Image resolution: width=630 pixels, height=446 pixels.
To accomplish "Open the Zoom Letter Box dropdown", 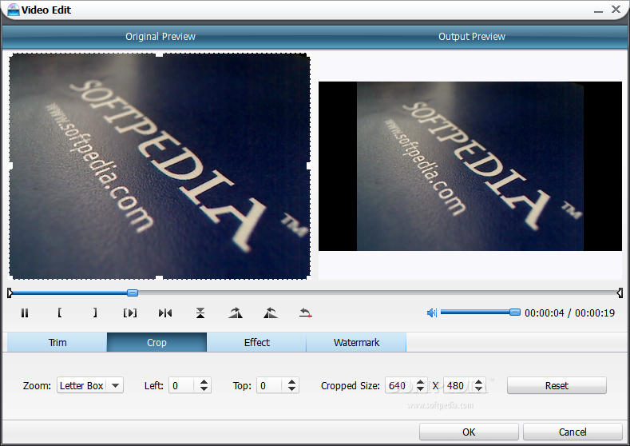I will point(90,385).
